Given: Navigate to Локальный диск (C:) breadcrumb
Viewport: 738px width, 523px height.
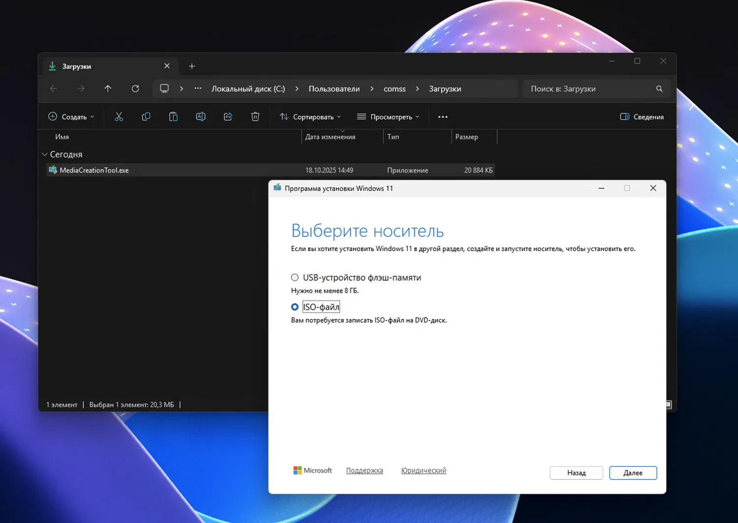Looking at the screenshot, I should tap(248, 89).
